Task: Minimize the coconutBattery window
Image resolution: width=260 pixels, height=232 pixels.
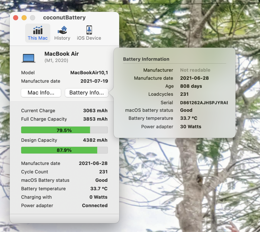Action: coord(24,18)
